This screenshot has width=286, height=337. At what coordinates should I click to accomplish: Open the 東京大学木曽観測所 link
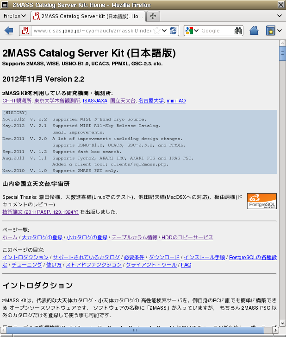[x=57, y=101]
